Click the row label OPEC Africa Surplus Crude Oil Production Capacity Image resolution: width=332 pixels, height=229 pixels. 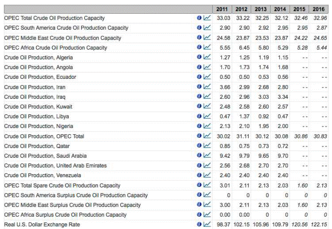[65, 215]
